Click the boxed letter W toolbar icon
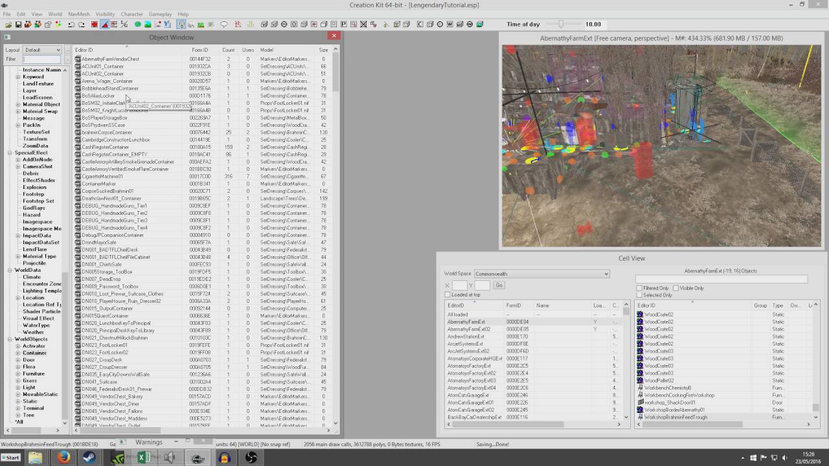The width and height of the screenshot is (829, 466). (449, 25)
